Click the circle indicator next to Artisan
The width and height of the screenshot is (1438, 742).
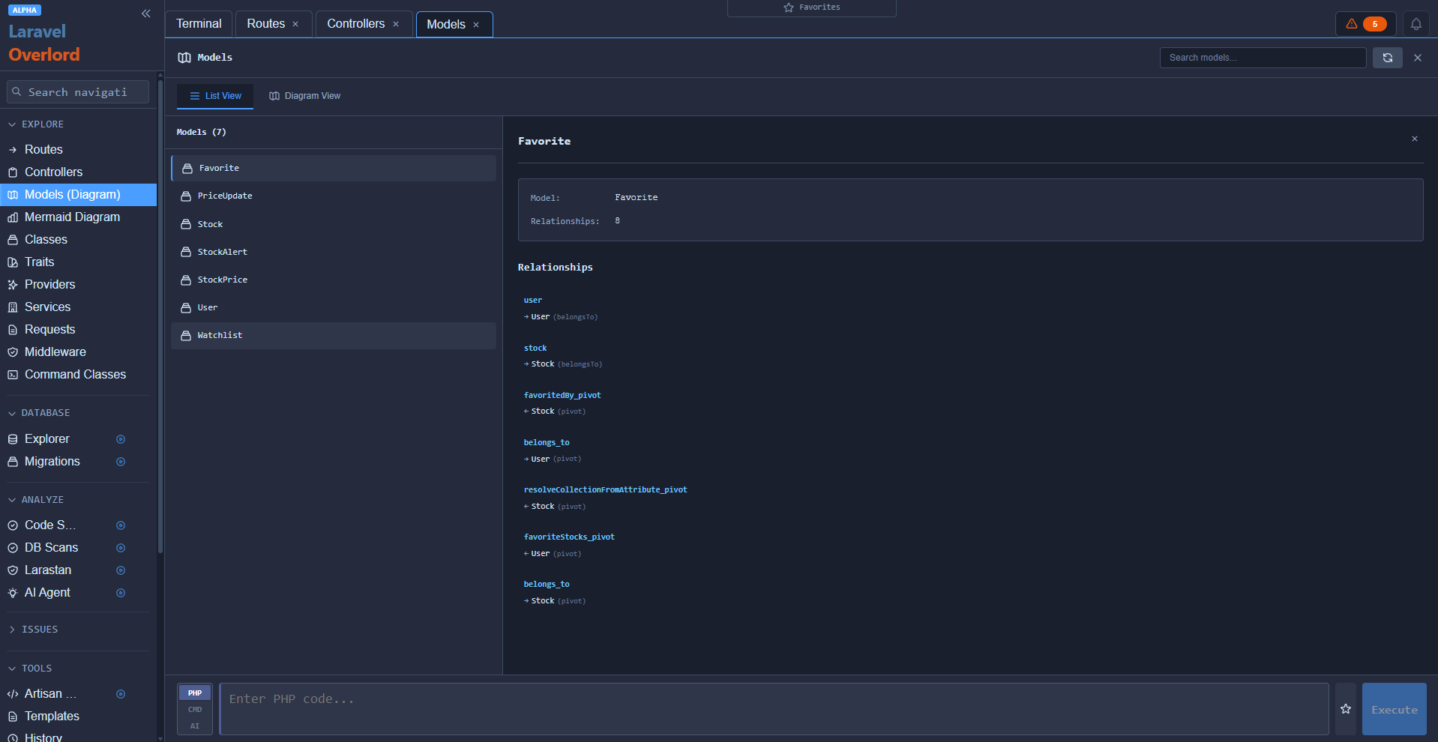coord(121,694)
